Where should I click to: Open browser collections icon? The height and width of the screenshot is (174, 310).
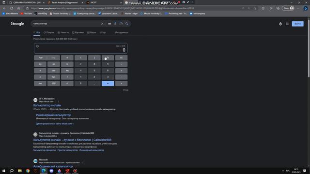point(278,8)
